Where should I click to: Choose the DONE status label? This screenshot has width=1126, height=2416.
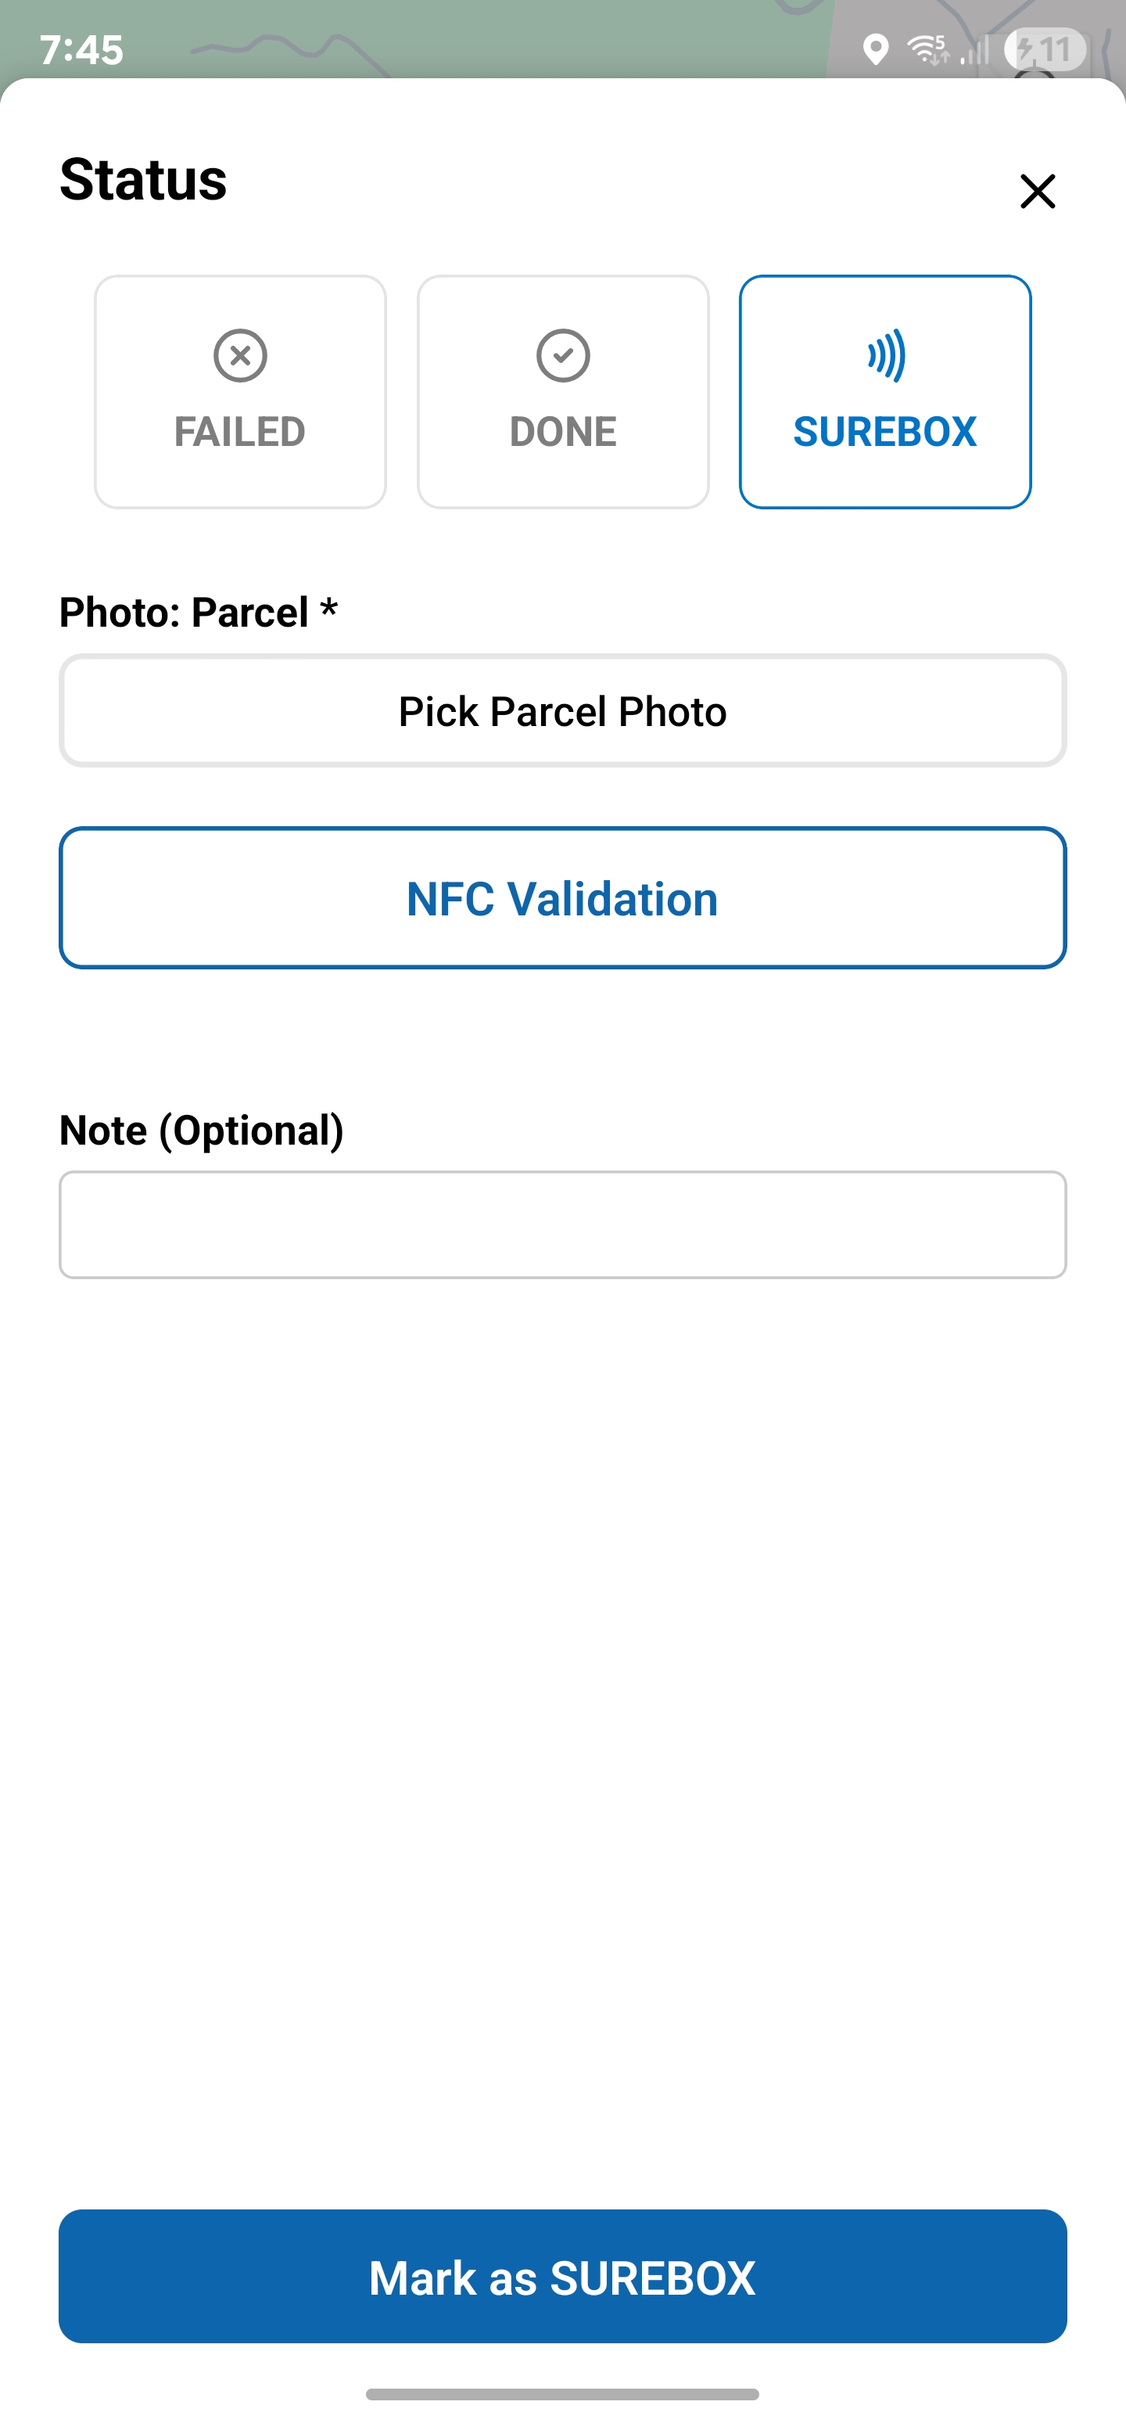pyautogui.click(x=562, y=431)
